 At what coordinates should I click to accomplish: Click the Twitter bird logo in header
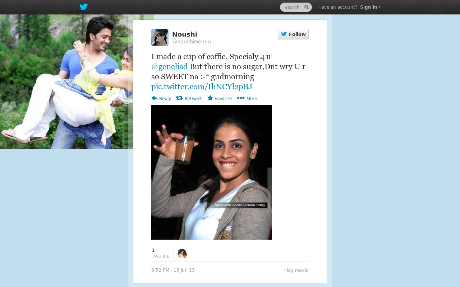point(83,7)
